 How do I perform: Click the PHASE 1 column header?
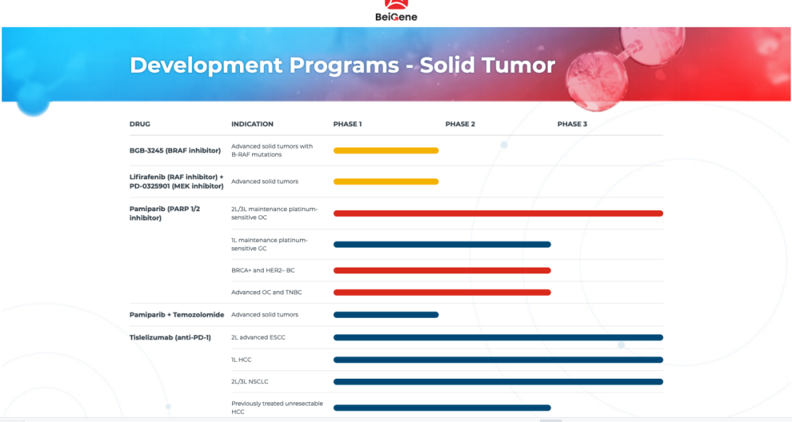pos(348,124)
